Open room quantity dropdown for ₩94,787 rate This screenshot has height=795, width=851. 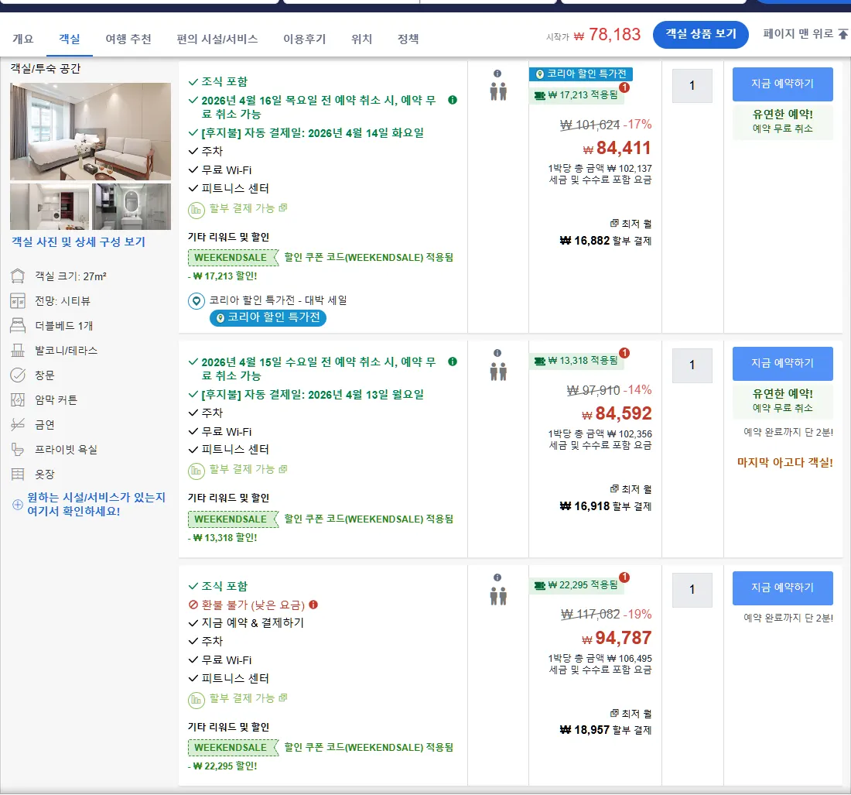(692, 590)
